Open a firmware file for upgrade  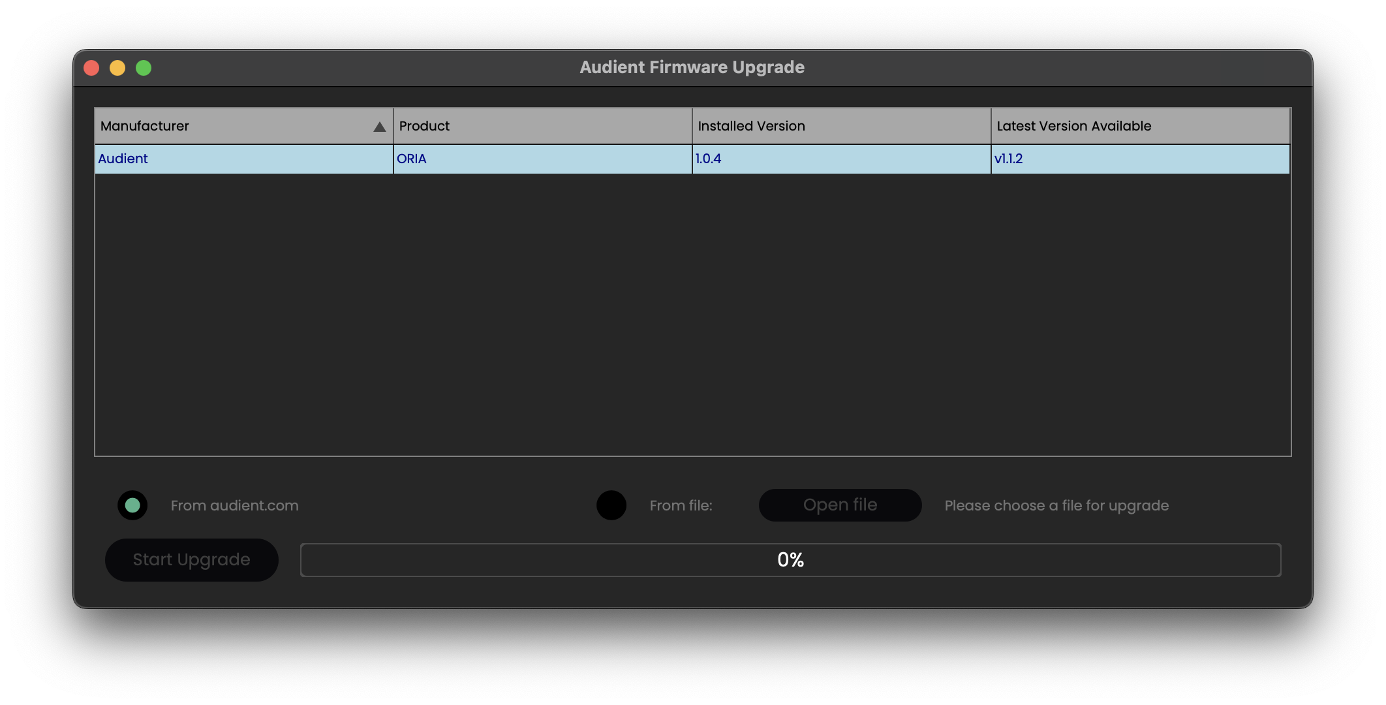point(840,505)
